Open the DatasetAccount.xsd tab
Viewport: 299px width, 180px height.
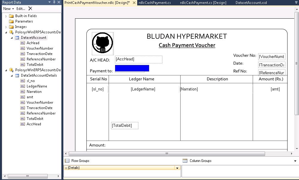coord(251,3)
